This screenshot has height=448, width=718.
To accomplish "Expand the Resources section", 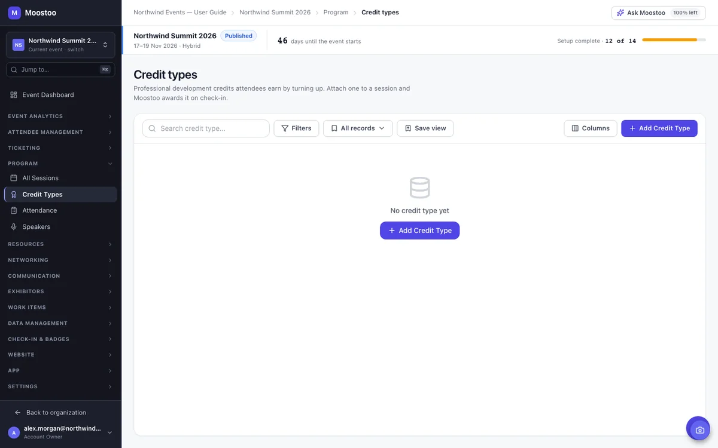I will click(60, 244).
